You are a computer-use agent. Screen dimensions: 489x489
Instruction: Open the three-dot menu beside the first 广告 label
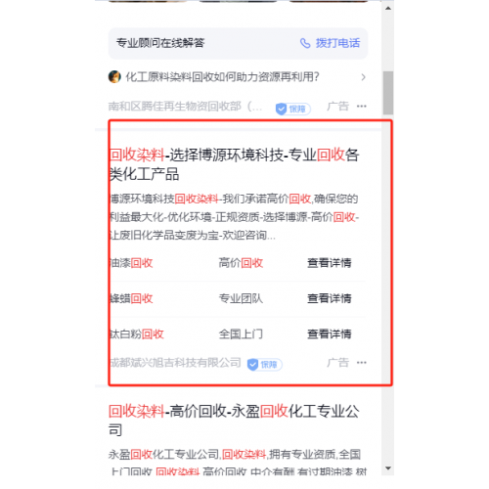tap(362, 107)
